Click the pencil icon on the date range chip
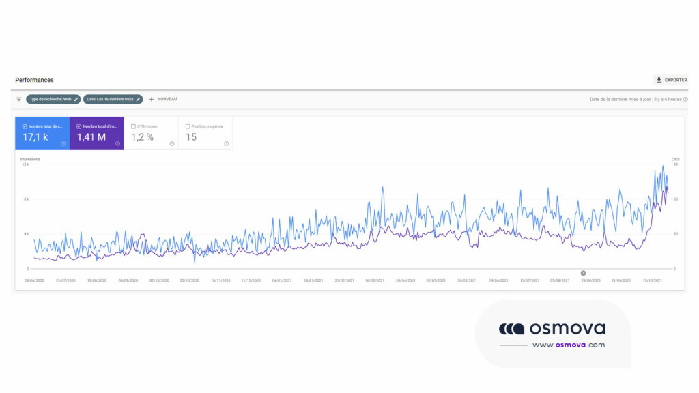Viewport: 699px width, 393px height. [139, 99]
